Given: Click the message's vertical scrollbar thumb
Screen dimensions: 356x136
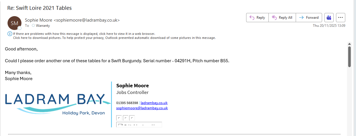Looking at the screenshot, I should click(x=349, y=56).
